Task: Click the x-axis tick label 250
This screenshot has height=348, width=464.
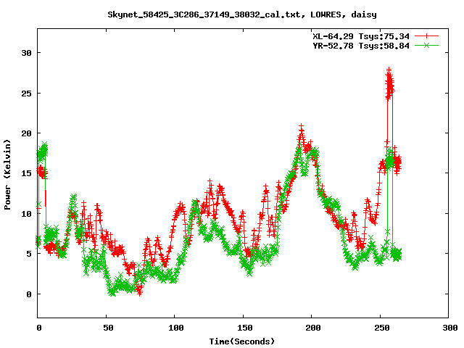Action: click(x=382, y=328)
